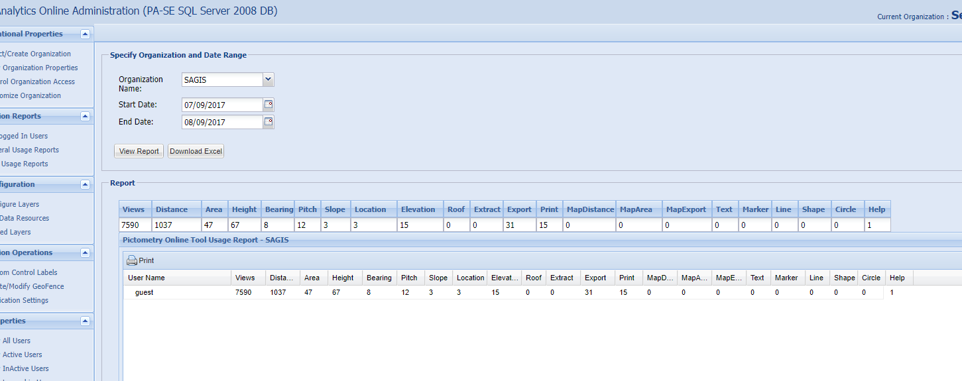Image resolution: width=962 pixels, height=381 pixels.
Task: Sort grid by Bearing column header
Action: [380, 278]
